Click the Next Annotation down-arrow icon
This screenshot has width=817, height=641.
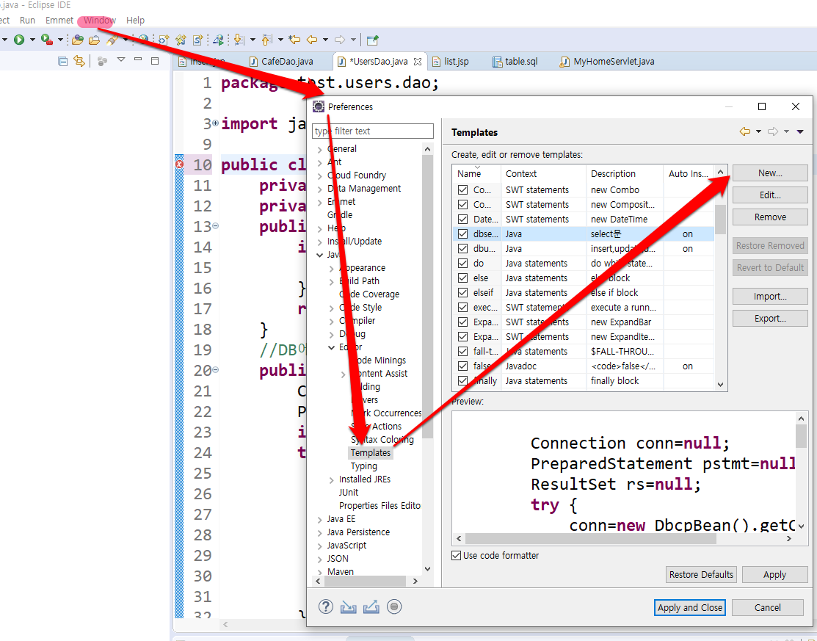(239, 40)
